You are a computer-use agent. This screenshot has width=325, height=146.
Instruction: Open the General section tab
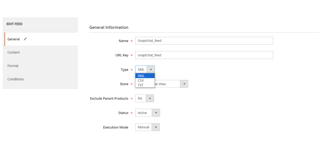click(14, 39)
